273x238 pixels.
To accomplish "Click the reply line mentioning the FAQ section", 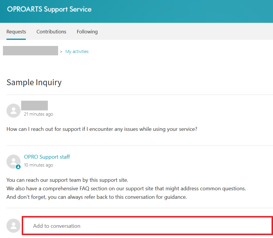I will point(126,189).
